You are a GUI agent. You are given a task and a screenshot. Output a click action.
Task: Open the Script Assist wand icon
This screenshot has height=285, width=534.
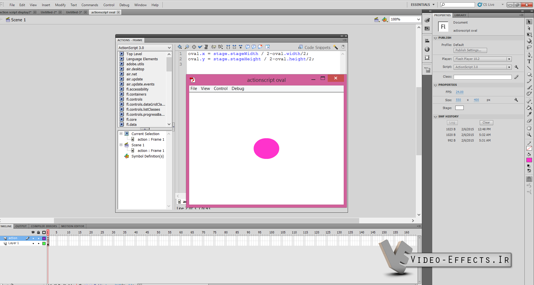click(x=336, y=47)
